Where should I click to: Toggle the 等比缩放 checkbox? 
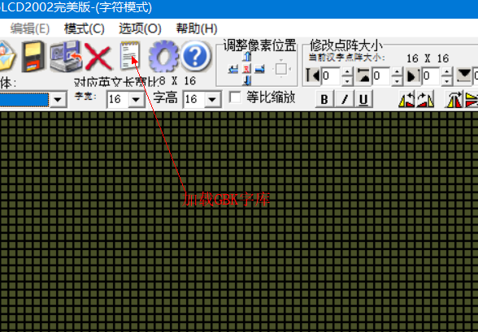click(235, 97)
